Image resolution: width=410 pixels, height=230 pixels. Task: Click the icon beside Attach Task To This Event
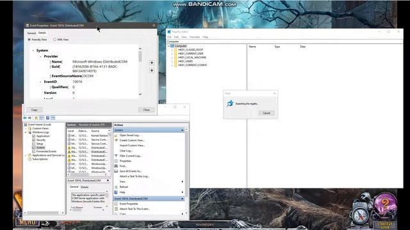116,209
